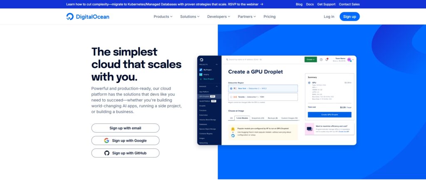Open the Docs link in the top bar
Screen dimensions: 426x184
310,4
